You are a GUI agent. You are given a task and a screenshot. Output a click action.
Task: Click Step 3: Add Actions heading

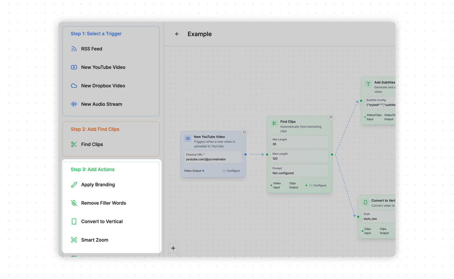click(93, 170)
